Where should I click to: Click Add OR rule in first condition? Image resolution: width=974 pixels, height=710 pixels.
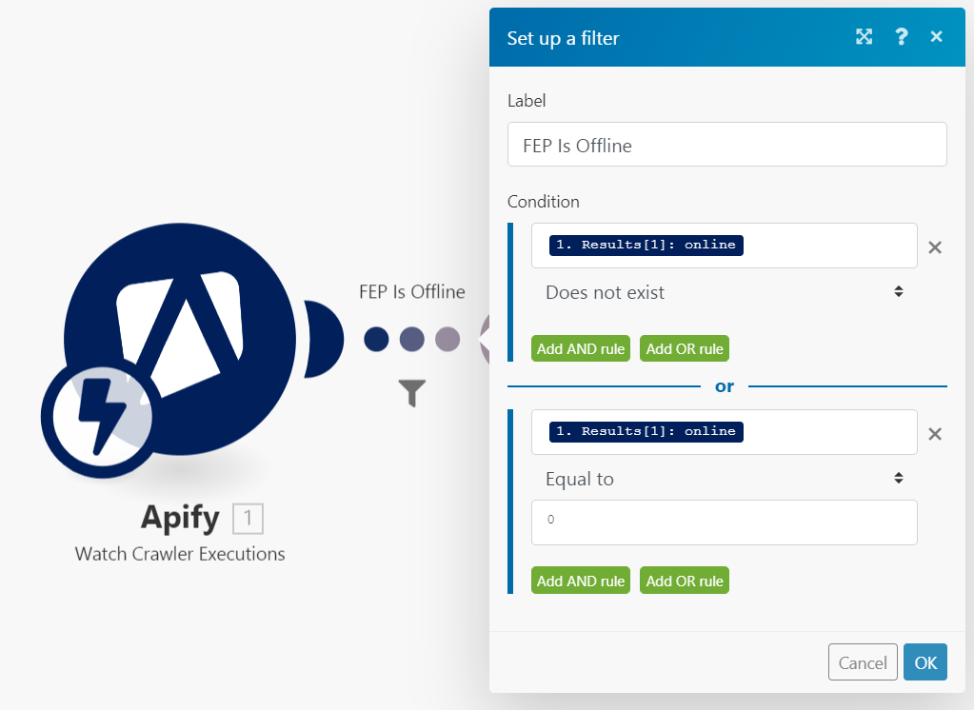(685, 349)
